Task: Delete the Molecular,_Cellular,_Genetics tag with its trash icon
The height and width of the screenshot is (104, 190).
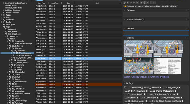Action: 161,88
